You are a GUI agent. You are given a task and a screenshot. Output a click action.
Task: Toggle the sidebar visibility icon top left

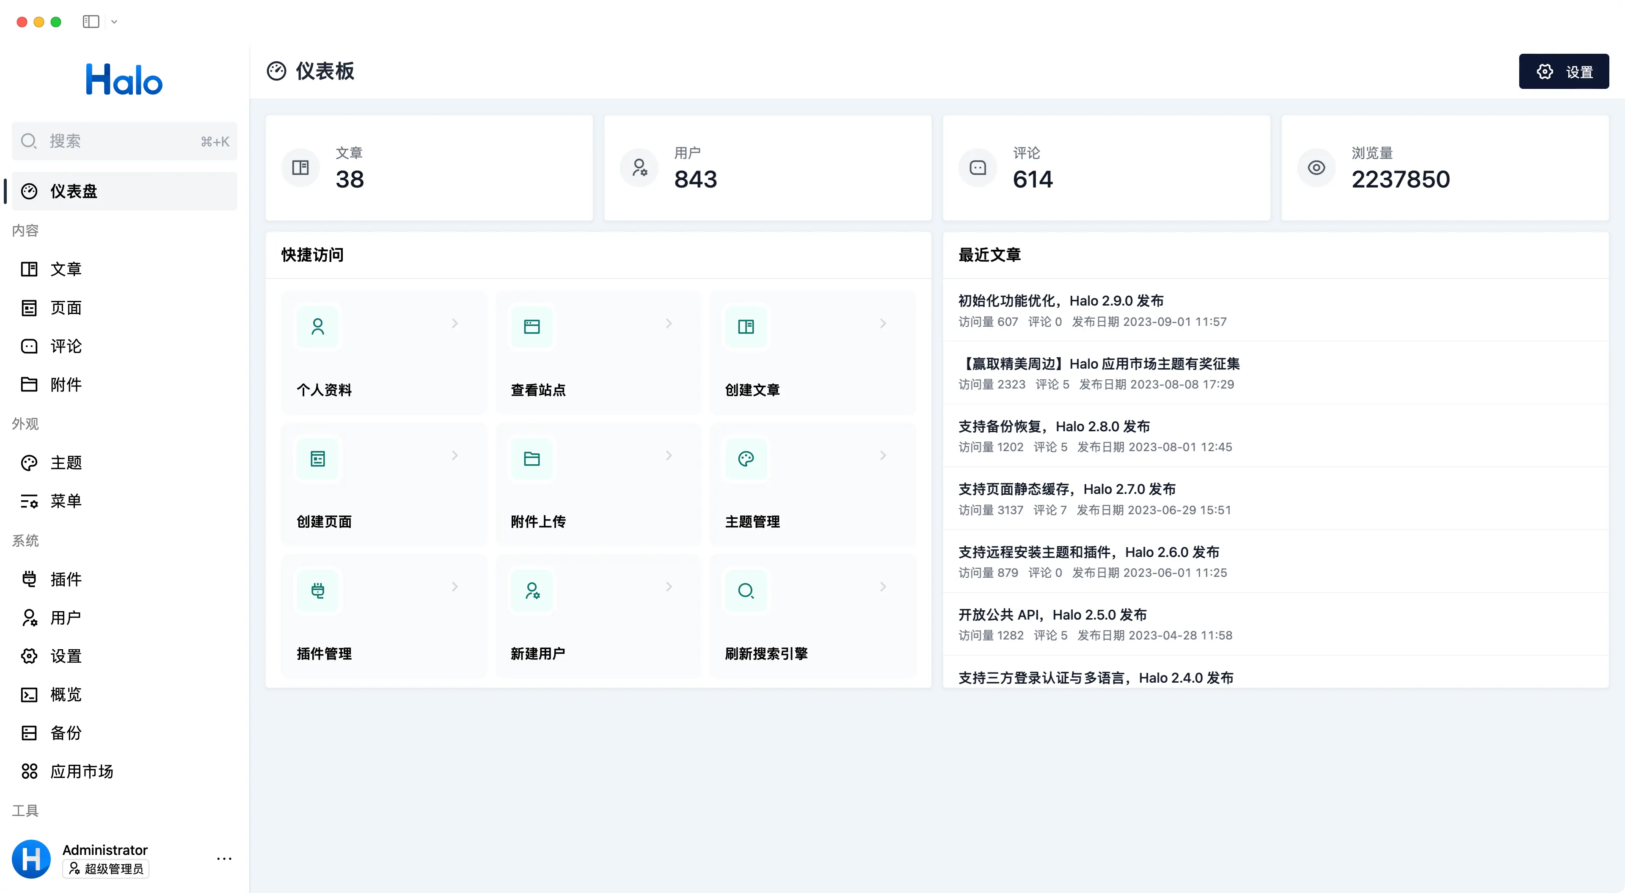91,22
